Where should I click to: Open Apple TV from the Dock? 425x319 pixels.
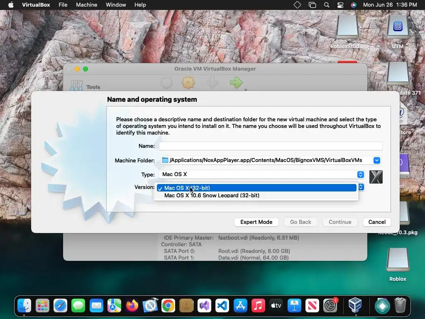tap(276, 306)
